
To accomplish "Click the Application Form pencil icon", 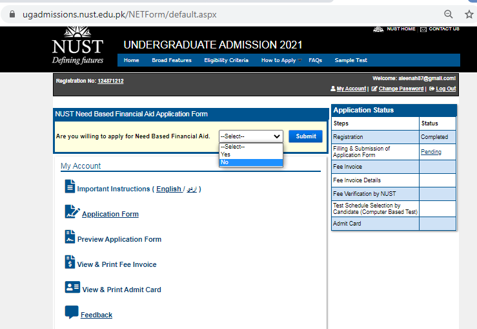I will point(72,211).
